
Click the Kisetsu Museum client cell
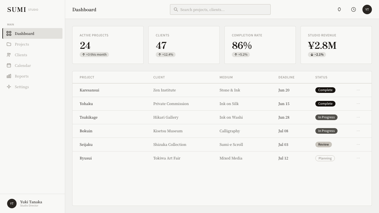point(168,131)
